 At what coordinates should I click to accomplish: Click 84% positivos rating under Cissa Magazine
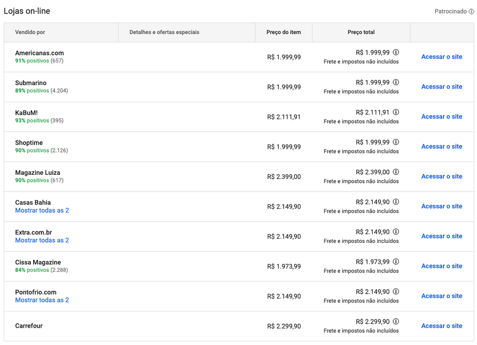tap(41, 270)
